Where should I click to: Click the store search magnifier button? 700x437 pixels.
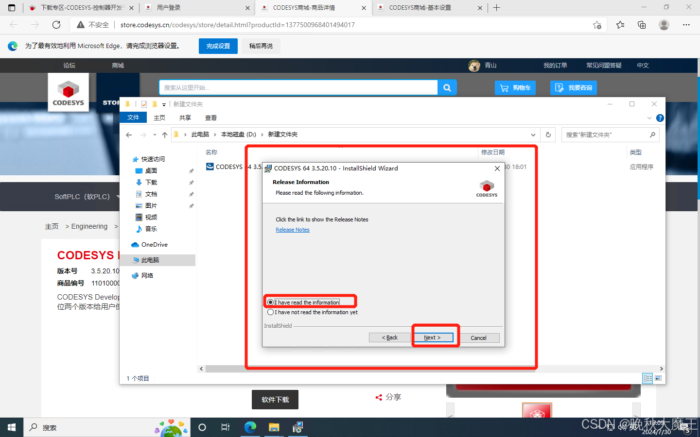[x=447, y=88]
